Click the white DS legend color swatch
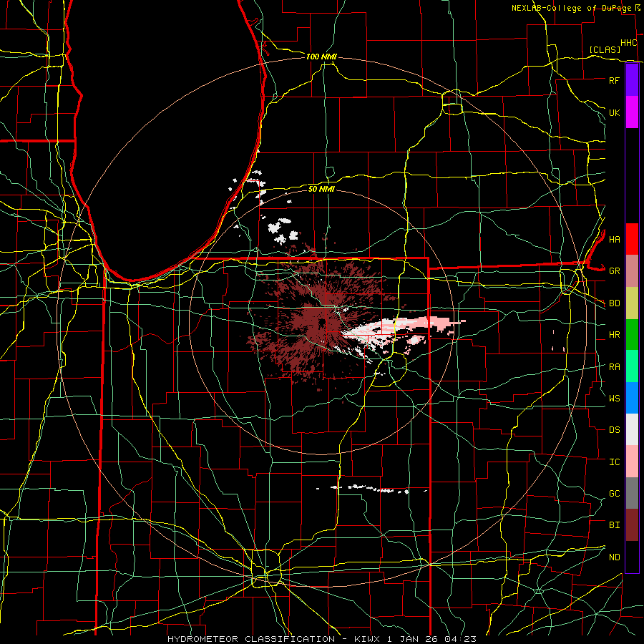The height and width of the screenshot is (644, 644). coord(632,429)
